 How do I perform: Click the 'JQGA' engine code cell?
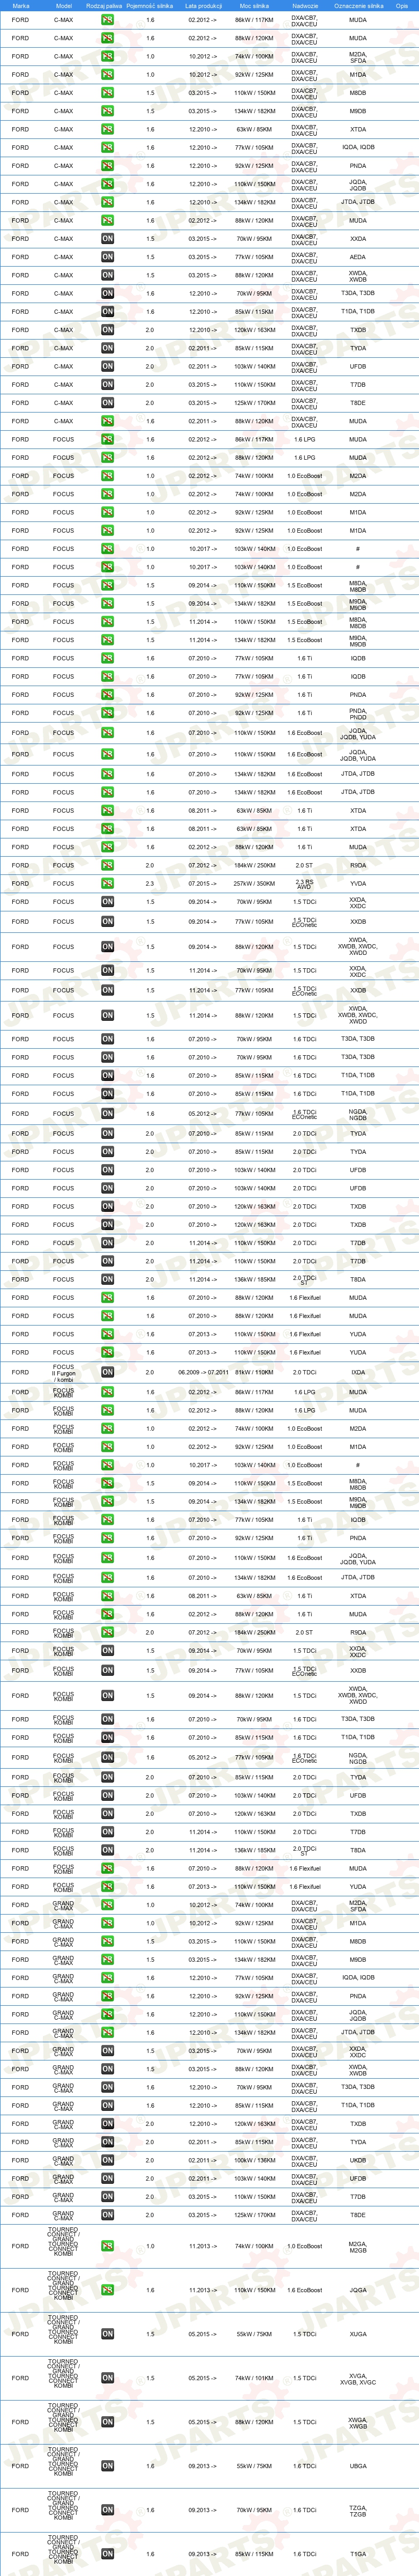[x=358, y=2290]
